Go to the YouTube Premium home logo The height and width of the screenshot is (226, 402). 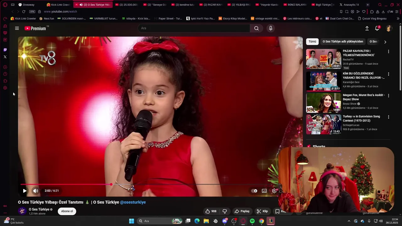(35, 28)
